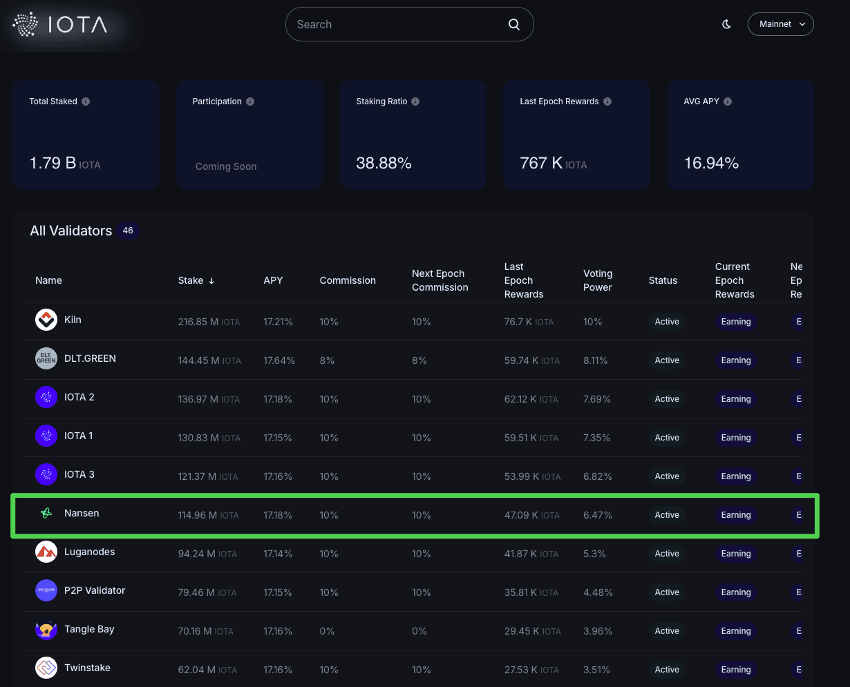Click the 47.09 K IOTA rewards value
Image resolution: width=850 pixels, height=687 pixels.
click(x=532, y=515)
